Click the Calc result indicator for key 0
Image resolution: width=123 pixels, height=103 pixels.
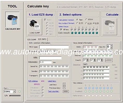[x=72, y=33]
